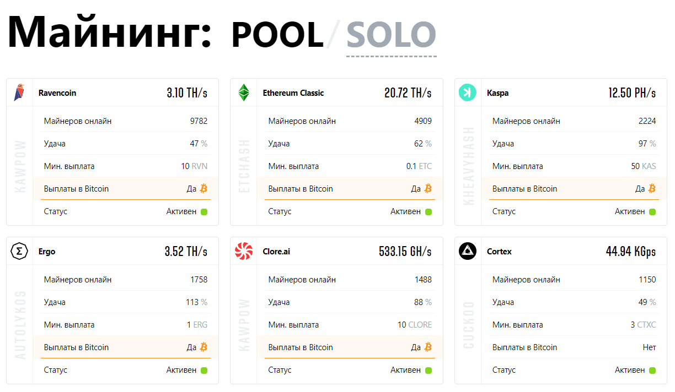Click minimum payout 1 ERG

(x=197, y=325)
